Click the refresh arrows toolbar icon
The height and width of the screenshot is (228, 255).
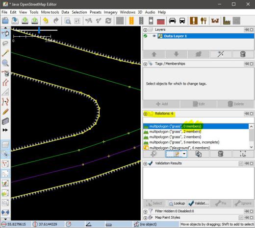[x=108, y=21]
